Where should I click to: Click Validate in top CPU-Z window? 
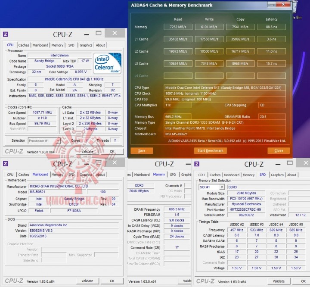point(87,151)
